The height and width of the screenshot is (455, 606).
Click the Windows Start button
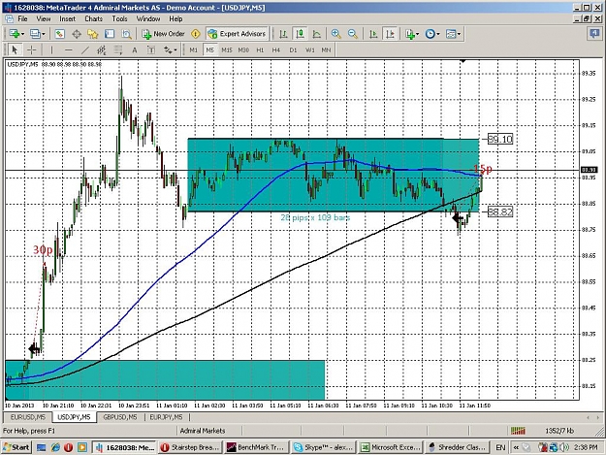click(x=16, y=447)
